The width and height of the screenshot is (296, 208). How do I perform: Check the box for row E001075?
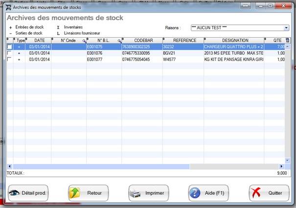10,47
